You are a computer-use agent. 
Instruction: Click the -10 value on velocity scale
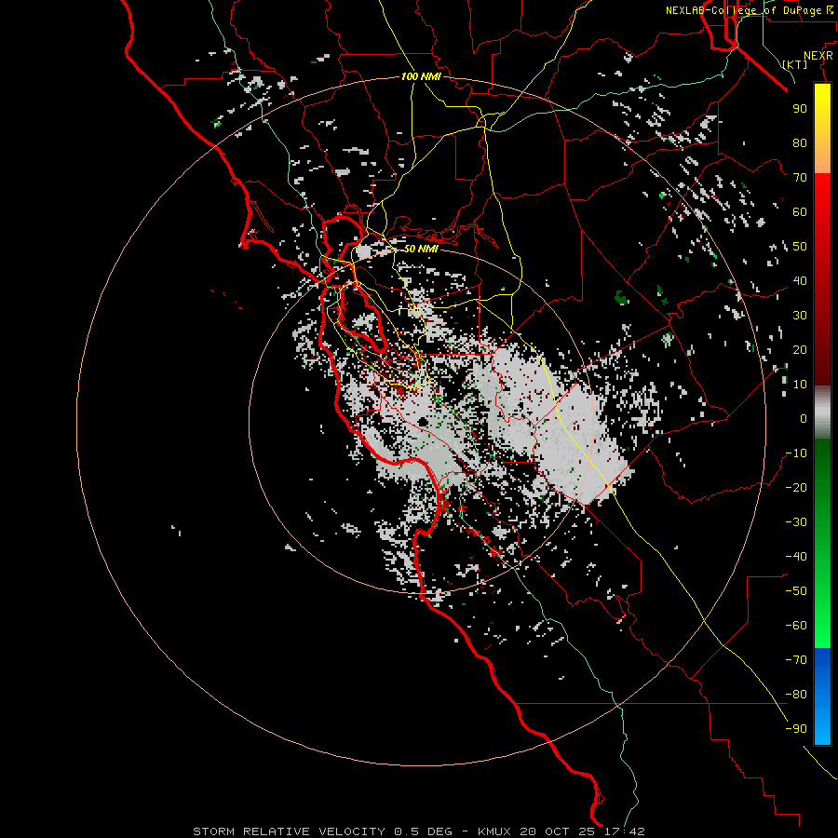point(796,453)
